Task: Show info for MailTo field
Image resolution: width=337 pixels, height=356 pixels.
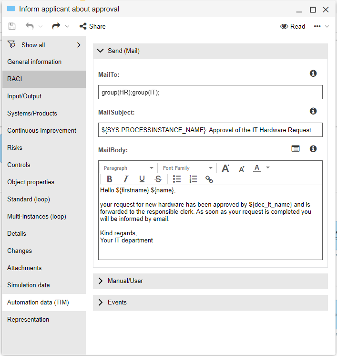Action: 313,73
